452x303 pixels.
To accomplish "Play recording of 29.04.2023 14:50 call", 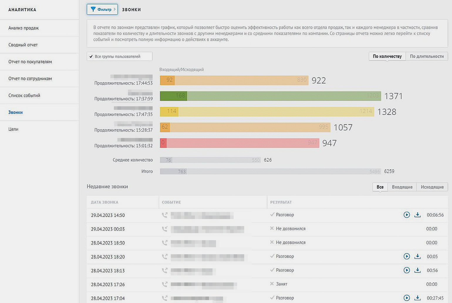I will click(x=407, y=215).
